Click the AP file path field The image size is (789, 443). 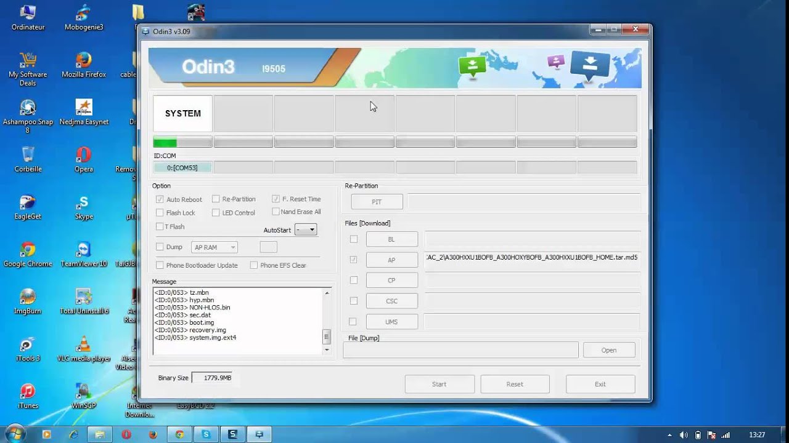(x=532, y=260)
